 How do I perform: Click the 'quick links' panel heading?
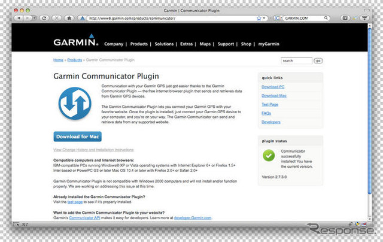pyautogui.click(x=272, y=78)
